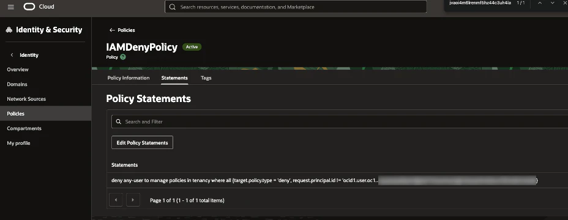Open the hamburger navigation menu

[x=11, y=7]
